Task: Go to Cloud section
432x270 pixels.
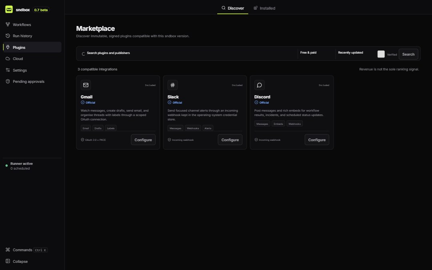Action: 32,59
